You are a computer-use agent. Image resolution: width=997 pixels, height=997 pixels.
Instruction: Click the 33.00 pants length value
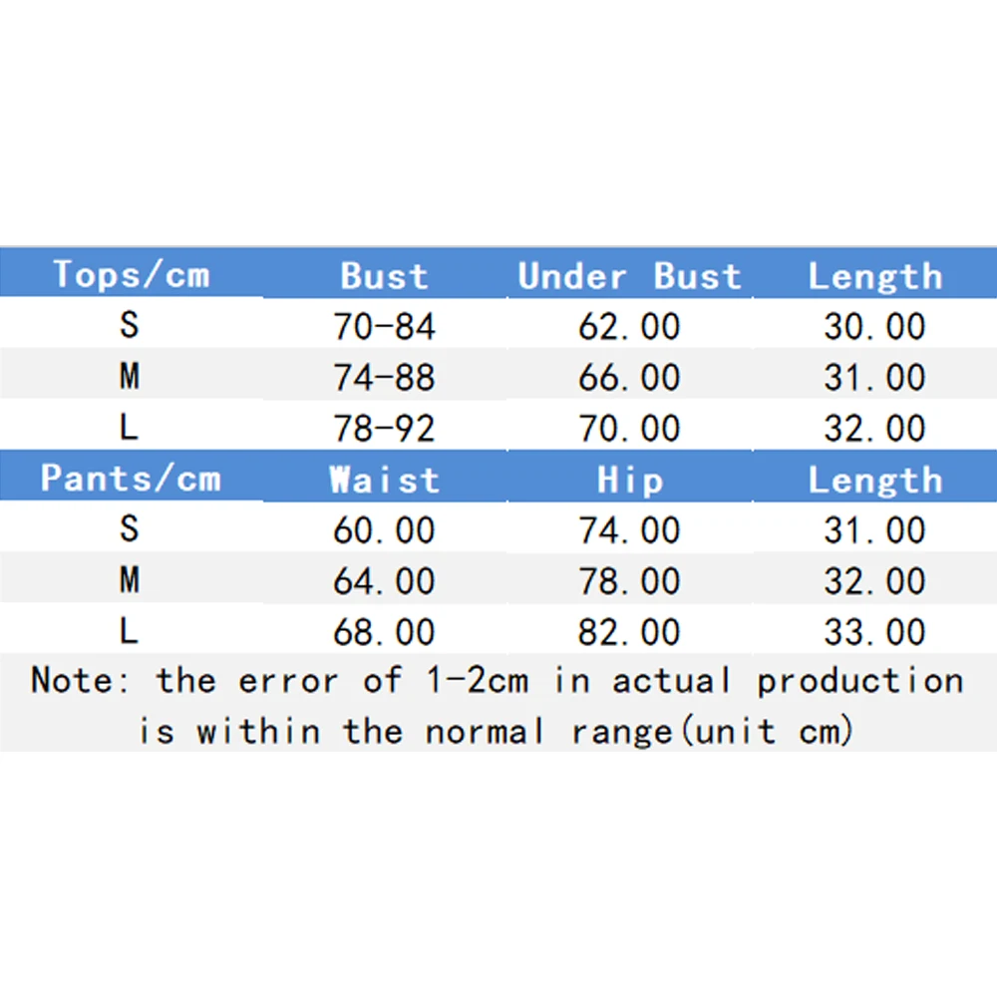pos(874,631)
